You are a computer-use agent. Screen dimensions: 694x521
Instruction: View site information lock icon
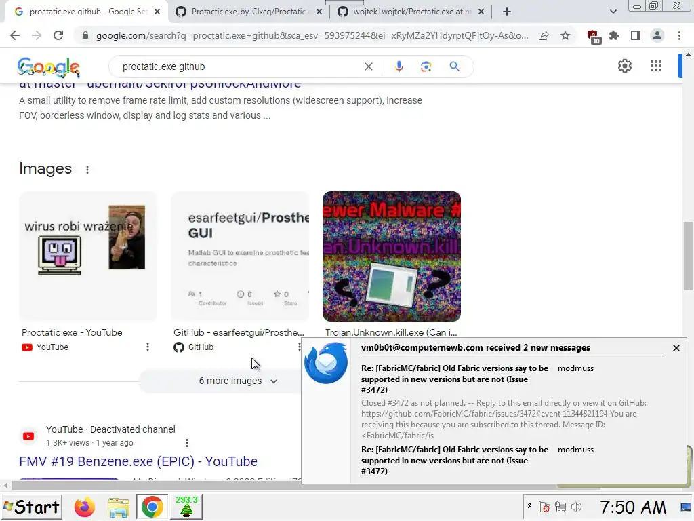[85, 35]
